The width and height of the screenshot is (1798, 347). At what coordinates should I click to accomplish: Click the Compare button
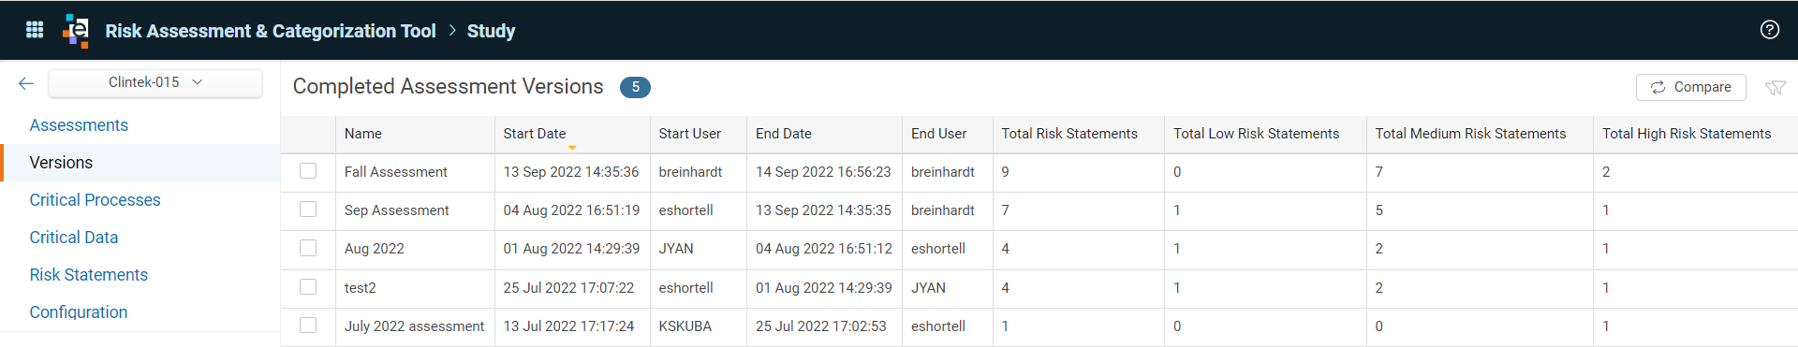click(1690, 87)
